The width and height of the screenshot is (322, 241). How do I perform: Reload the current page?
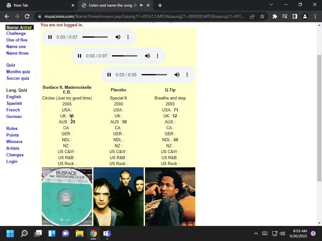tap(27, 16)
